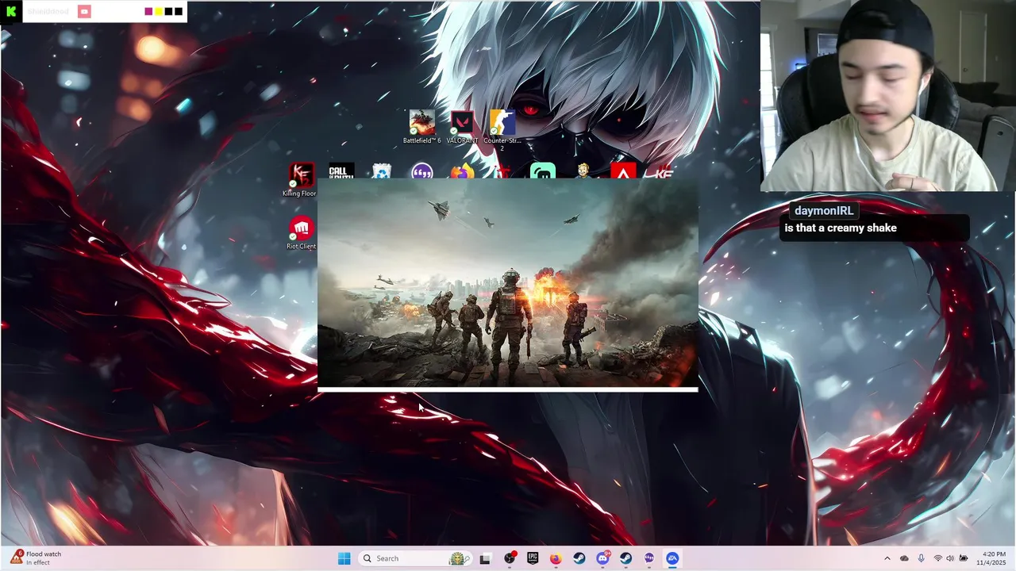Select the Apex Legends desktop icon
Viewport: 1016px width, 571px height.
(623, 171)
